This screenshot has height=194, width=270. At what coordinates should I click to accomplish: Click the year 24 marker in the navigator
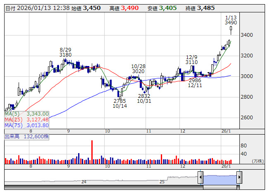84,182
